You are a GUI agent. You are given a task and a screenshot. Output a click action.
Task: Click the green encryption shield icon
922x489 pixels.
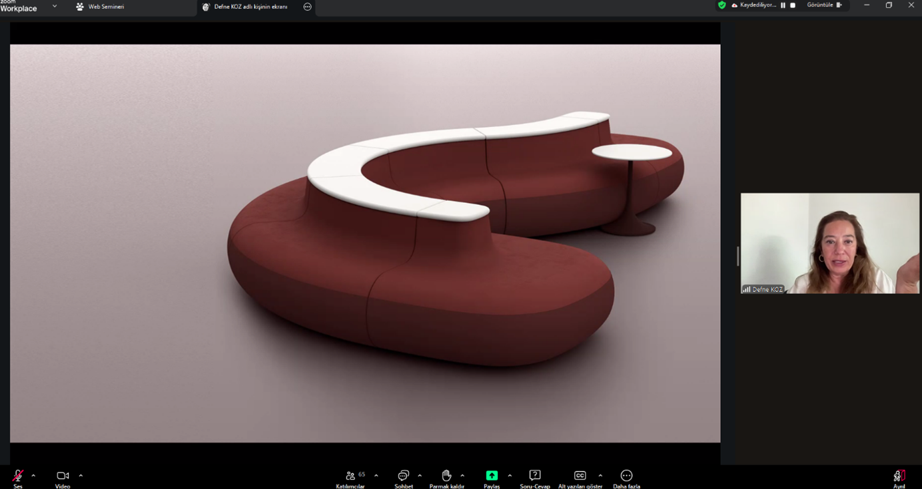721,5
